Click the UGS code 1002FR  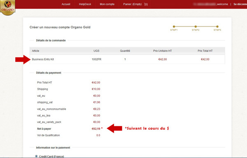pyautogui.click(x=97, y=59)
